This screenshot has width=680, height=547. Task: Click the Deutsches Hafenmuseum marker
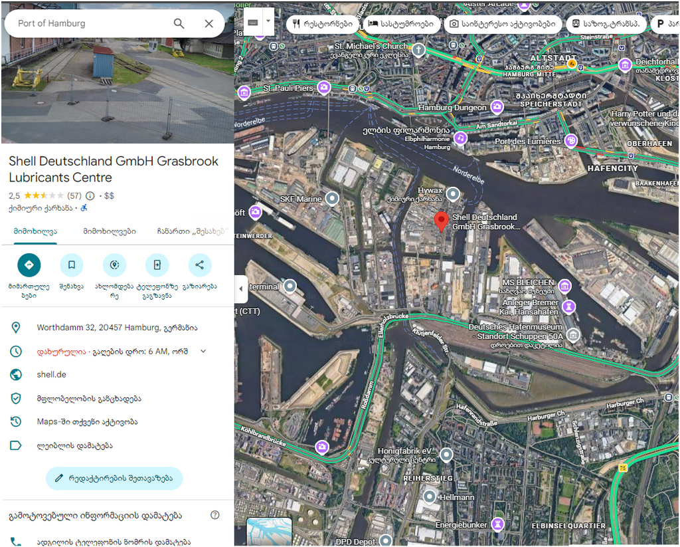573,335
